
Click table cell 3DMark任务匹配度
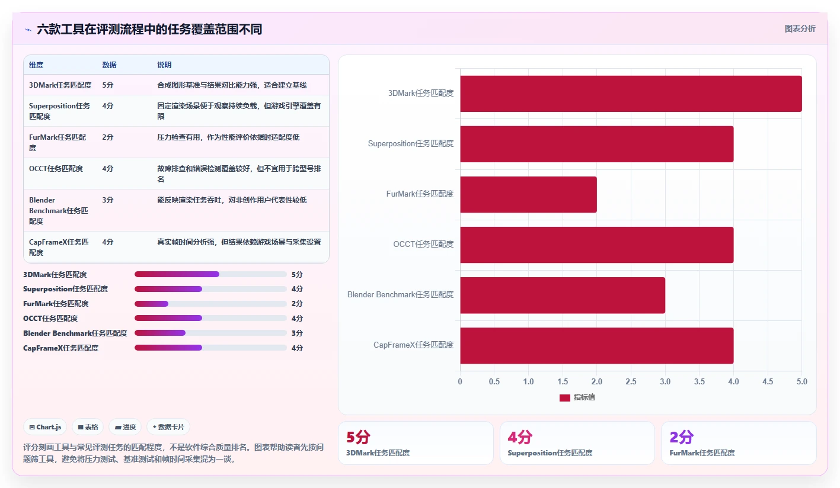click(x=60, y=85)
